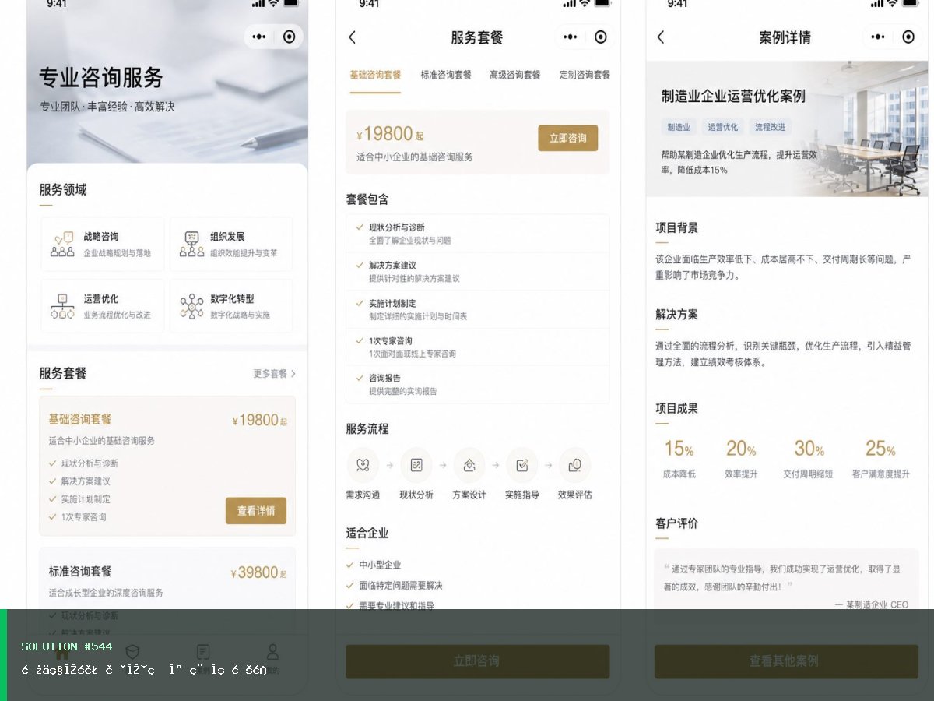Open the 数字化转型 service icon

coord(191,306)
